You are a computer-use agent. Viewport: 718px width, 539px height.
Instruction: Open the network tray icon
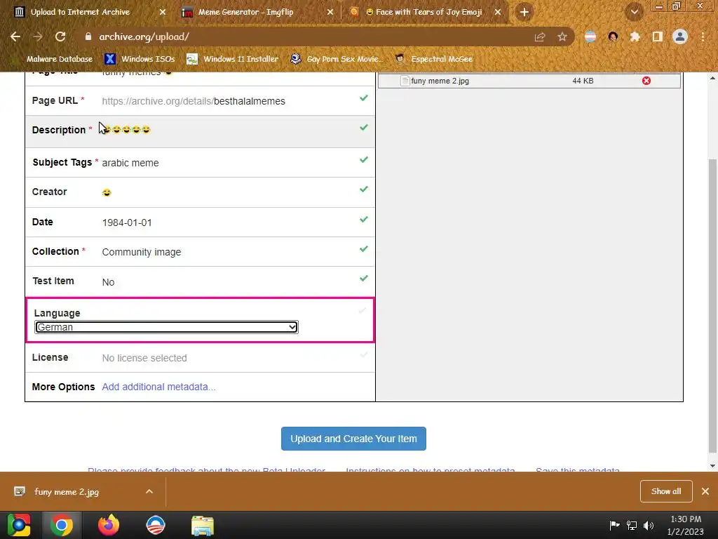click(632, 525)
